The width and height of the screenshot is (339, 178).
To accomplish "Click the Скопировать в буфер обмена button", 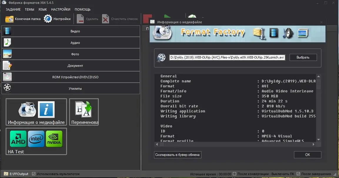I will click(x=178, y=155).
